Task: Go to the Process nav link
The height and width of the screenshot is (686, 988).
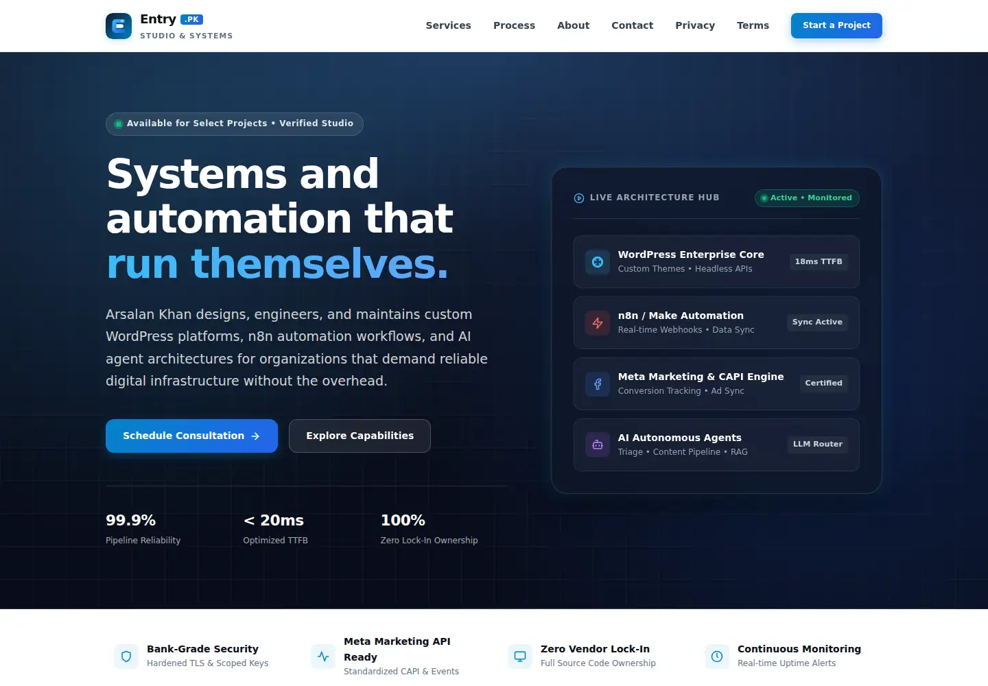Action: 514,25
